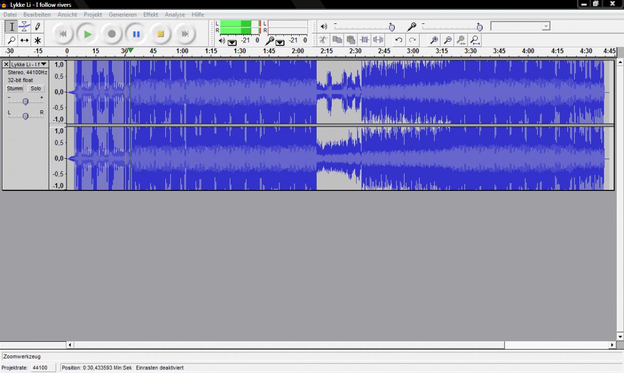Screen dimensions: 624x373
Task: Click the Projektrate 44100 field
Action: coord(40,368)
